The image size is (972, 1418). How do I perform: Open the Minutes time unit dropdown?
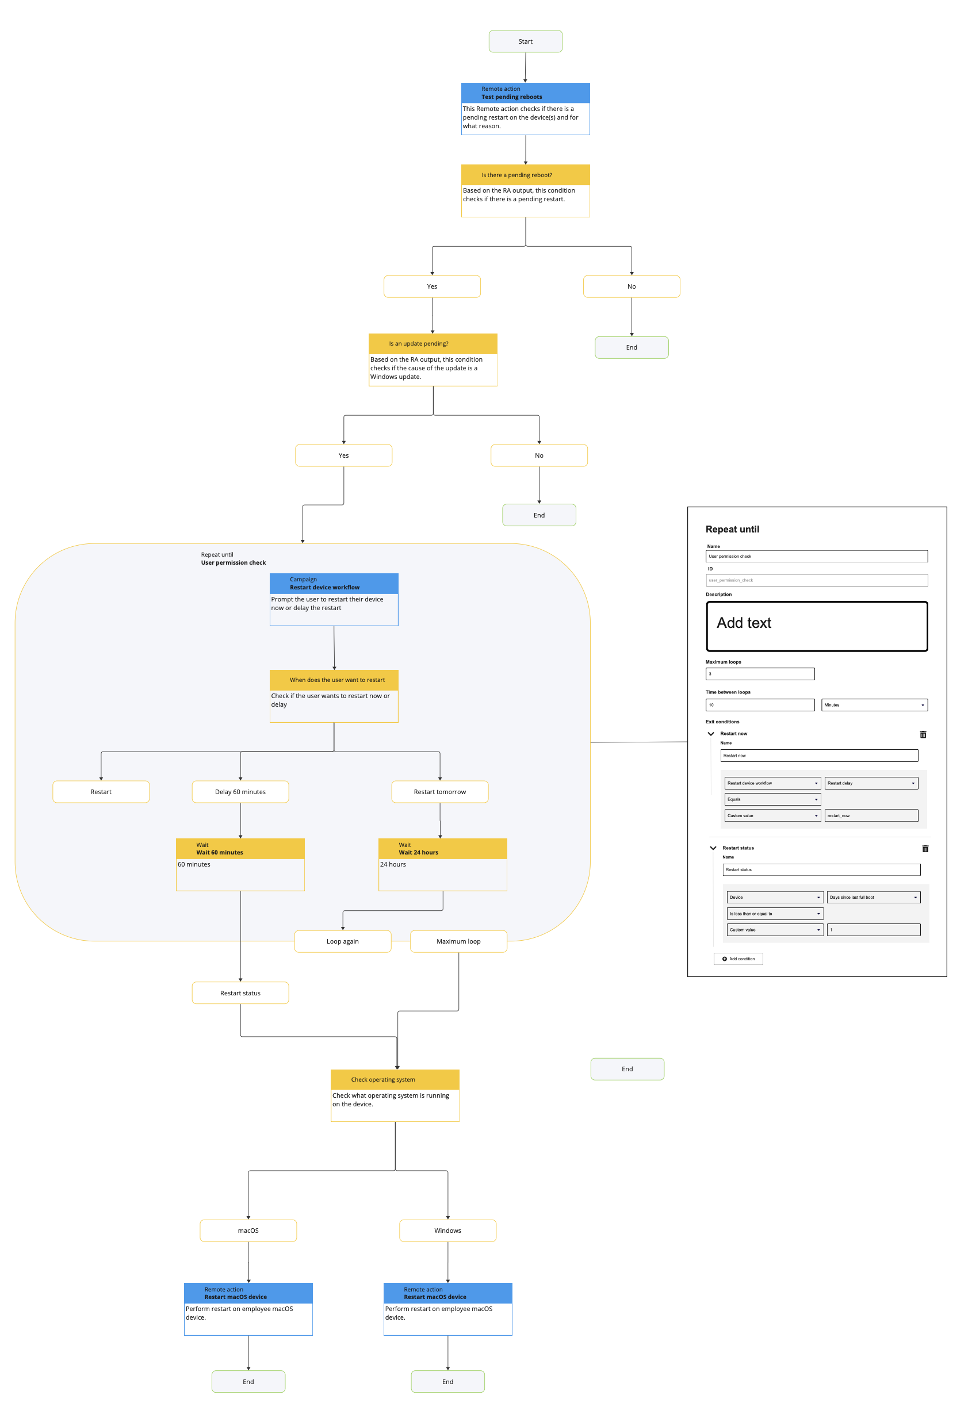pos(874,705)
